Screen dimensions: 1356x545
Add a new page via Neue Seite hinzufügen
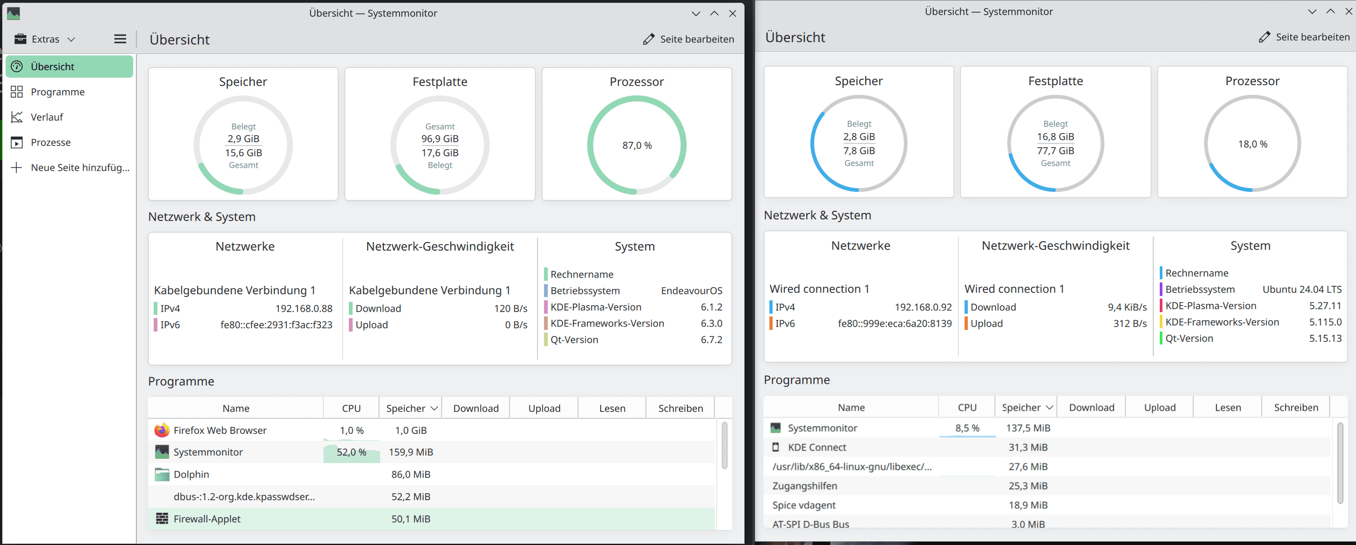[70, 168]
